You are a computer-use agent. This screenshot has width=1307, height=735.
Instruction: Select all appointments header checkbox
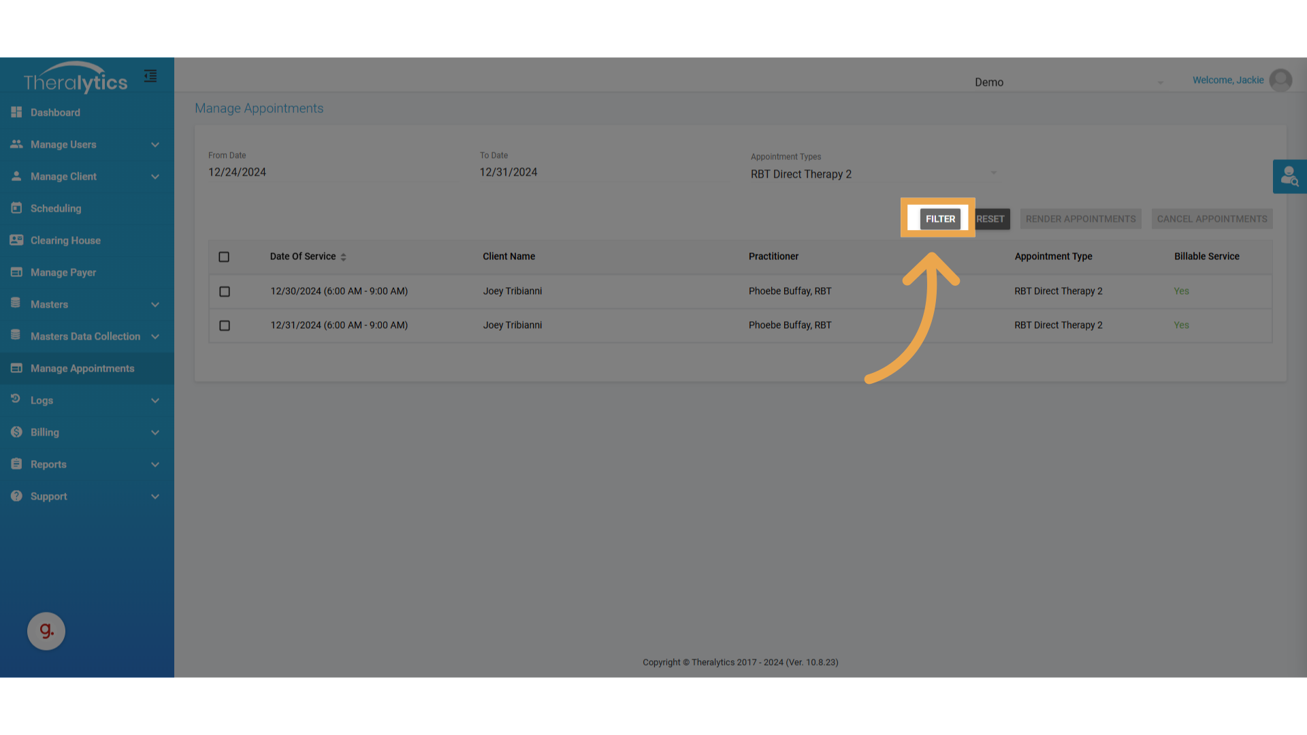coord(224,257)
